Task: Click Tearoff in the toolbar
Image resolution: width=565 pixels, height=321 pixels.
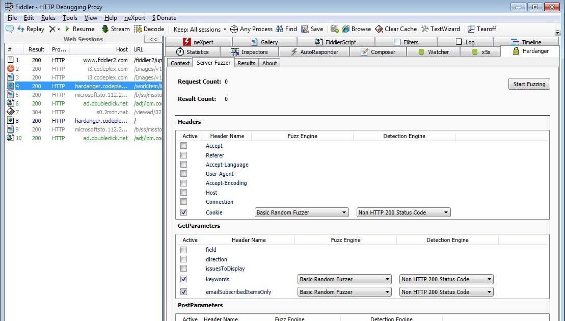Action: coord(482,29)
